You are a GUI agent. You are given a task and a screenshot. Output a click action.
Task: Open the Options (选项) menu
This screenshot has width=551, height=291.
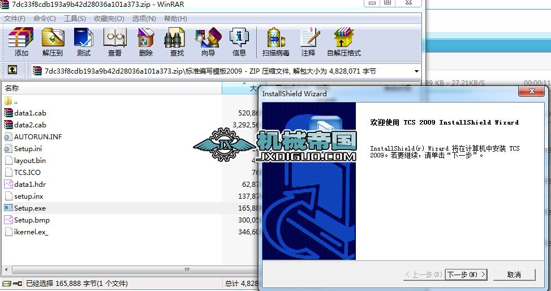(144, 19)
